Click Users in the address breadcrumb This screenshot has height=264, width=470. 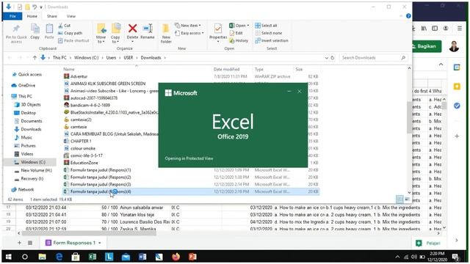tap(111, 57)
